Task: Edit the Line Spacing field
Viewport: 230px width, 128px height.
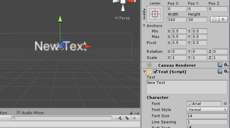Action: coord(207,122)
